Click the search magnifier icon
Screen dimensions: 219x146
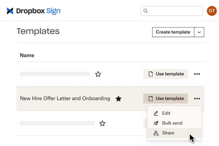146,11
